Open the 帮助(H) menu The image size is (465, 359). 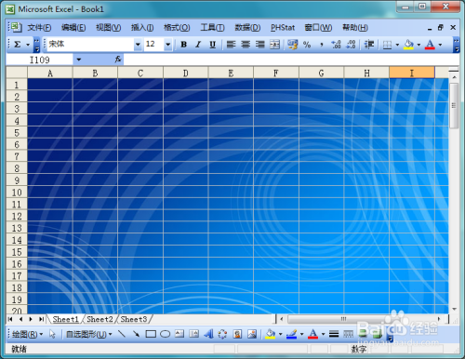[355, 28]
